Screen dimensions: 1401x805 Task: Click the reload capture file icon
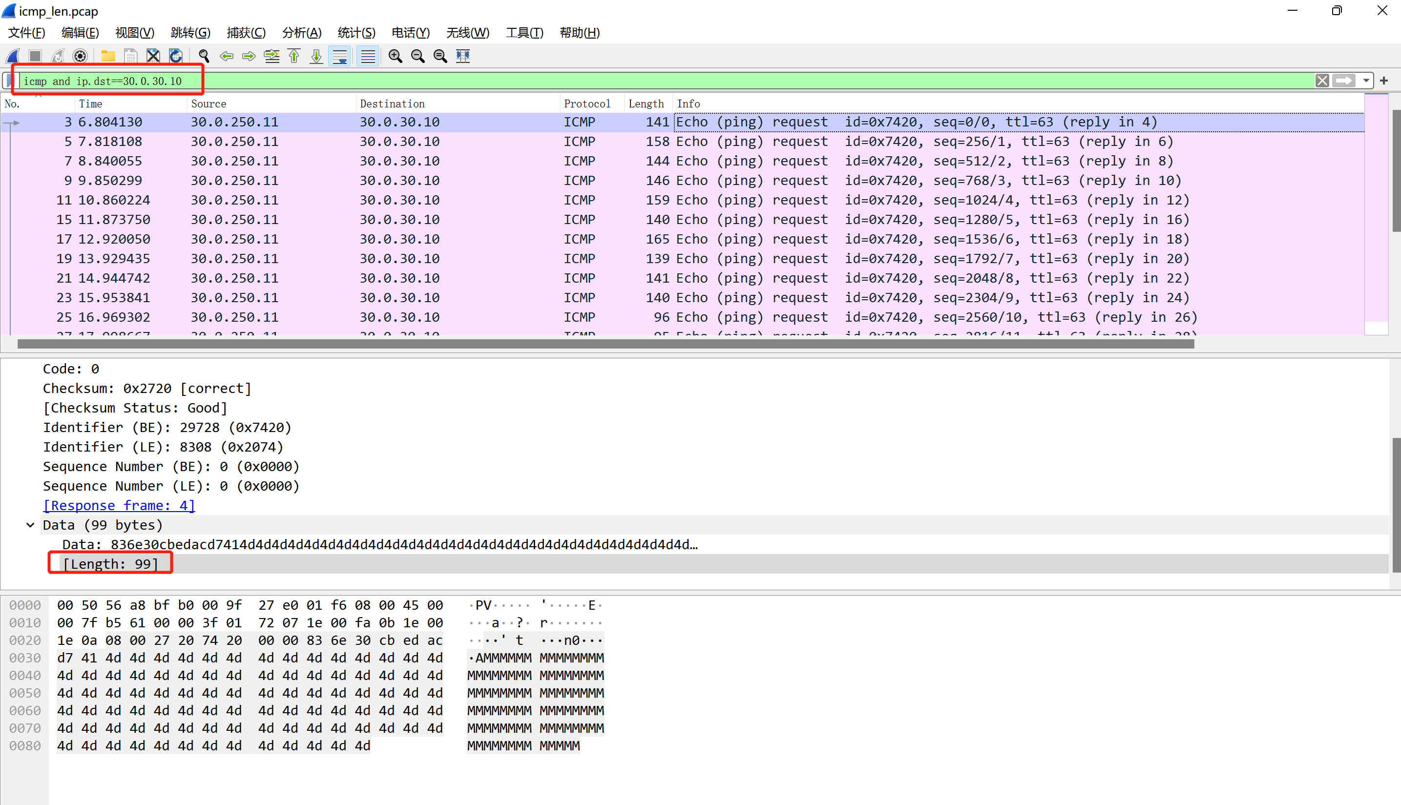176,56
